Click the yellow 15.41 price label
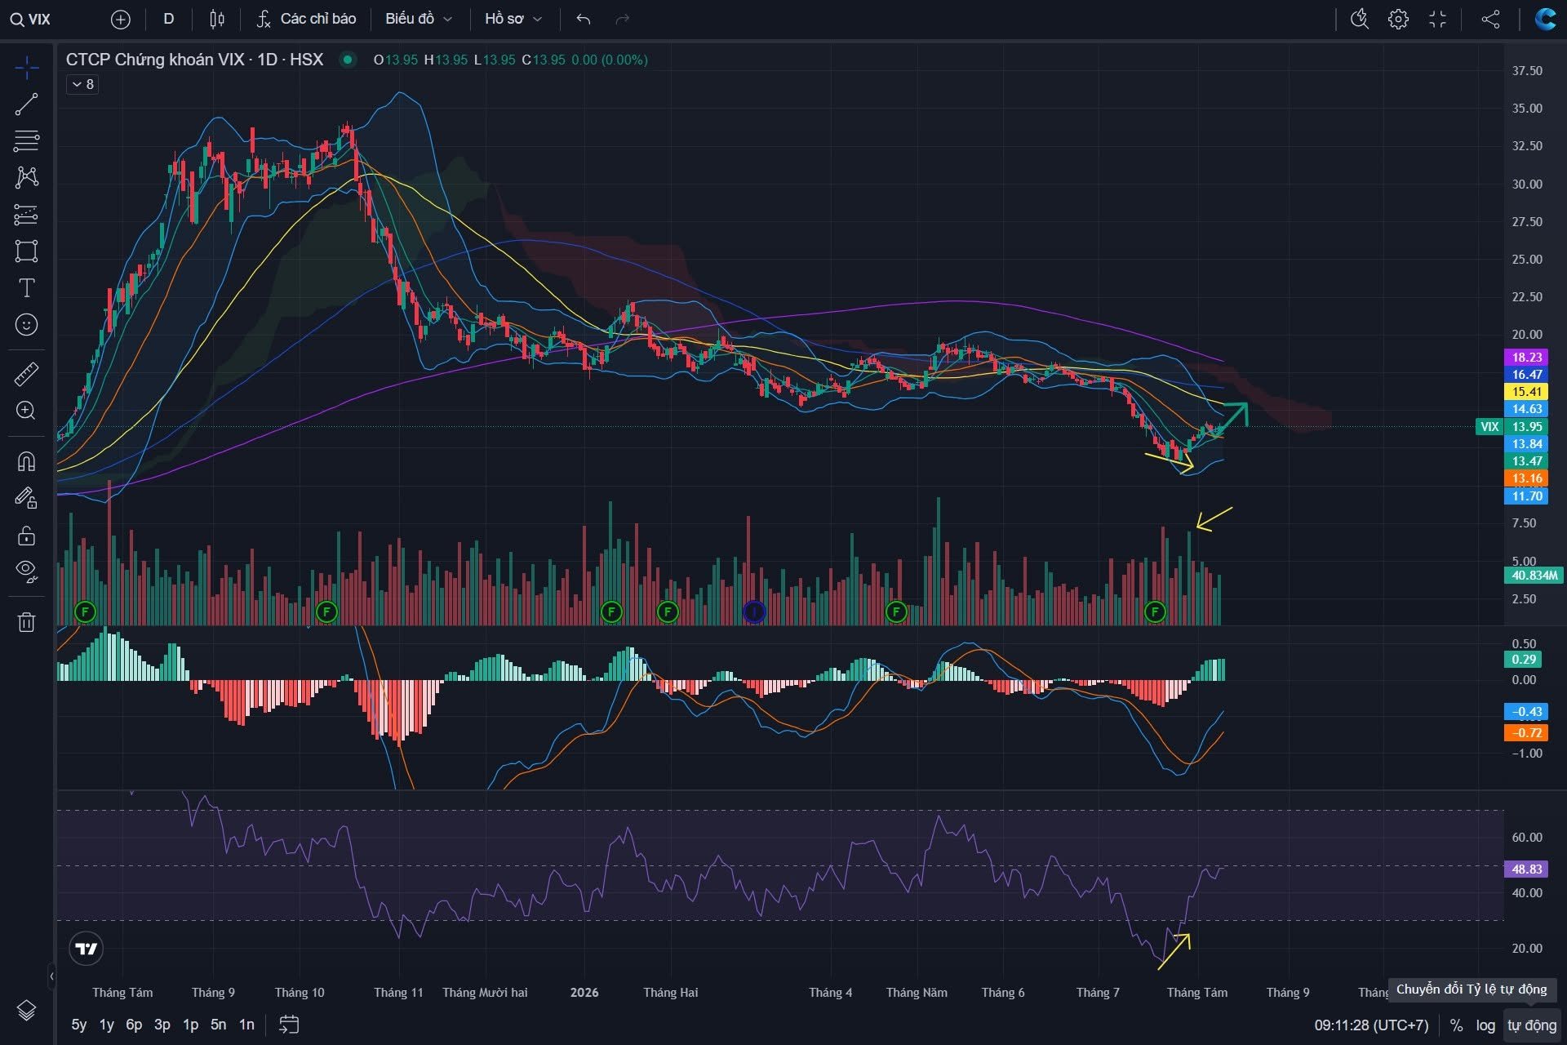 pos(1526,392)
